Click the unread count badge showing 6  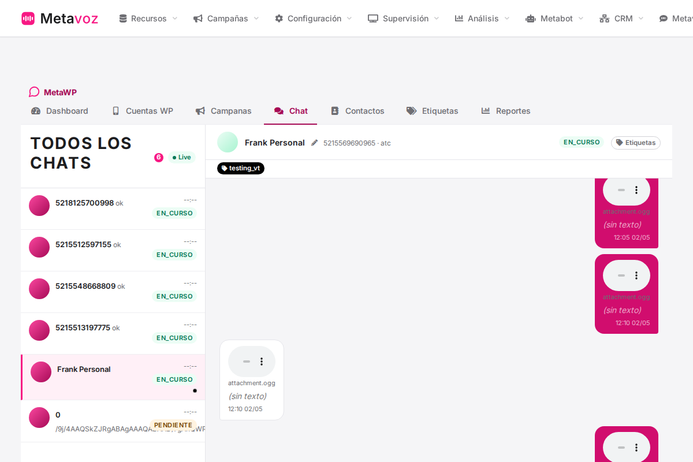(x=159, y=157)
